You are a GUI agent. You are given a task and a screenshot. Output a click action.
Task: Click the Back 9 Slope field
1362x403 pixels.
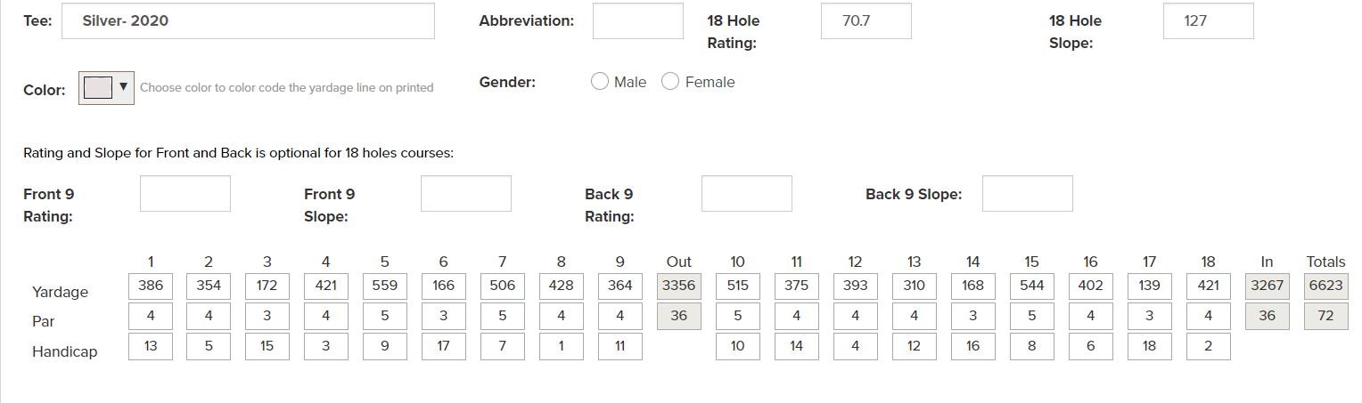[x=1028, y=194]
